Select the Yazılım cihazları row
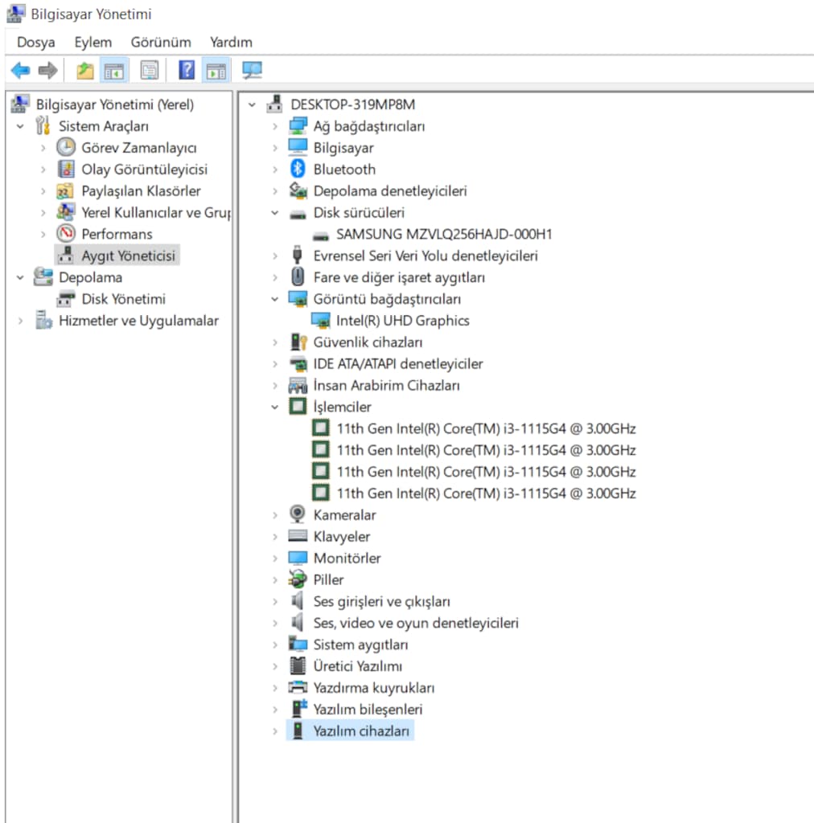814x823 pixels. tap(361, 731)
